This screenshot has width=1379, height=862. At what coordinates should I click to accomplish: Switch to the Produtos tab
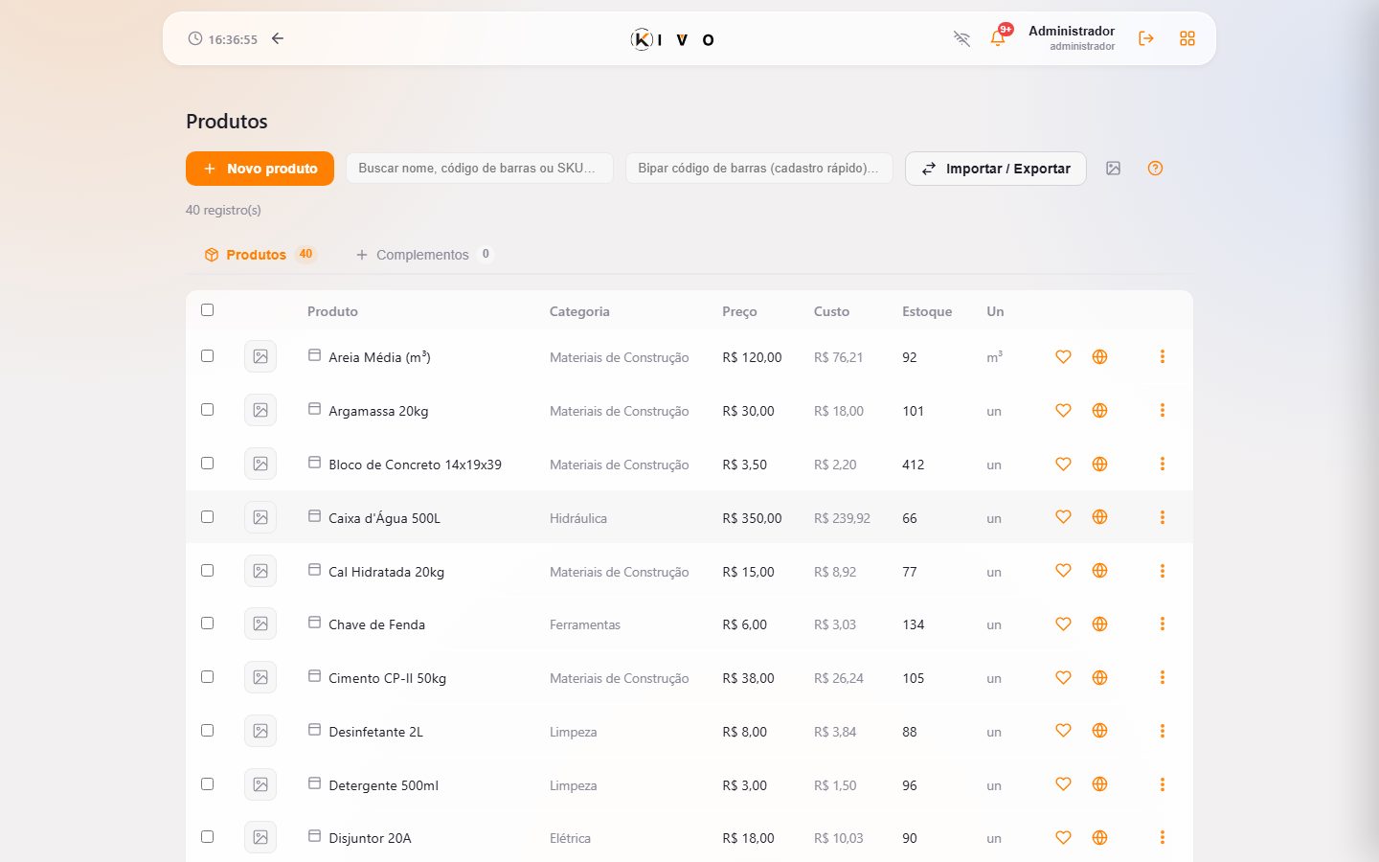259,255
